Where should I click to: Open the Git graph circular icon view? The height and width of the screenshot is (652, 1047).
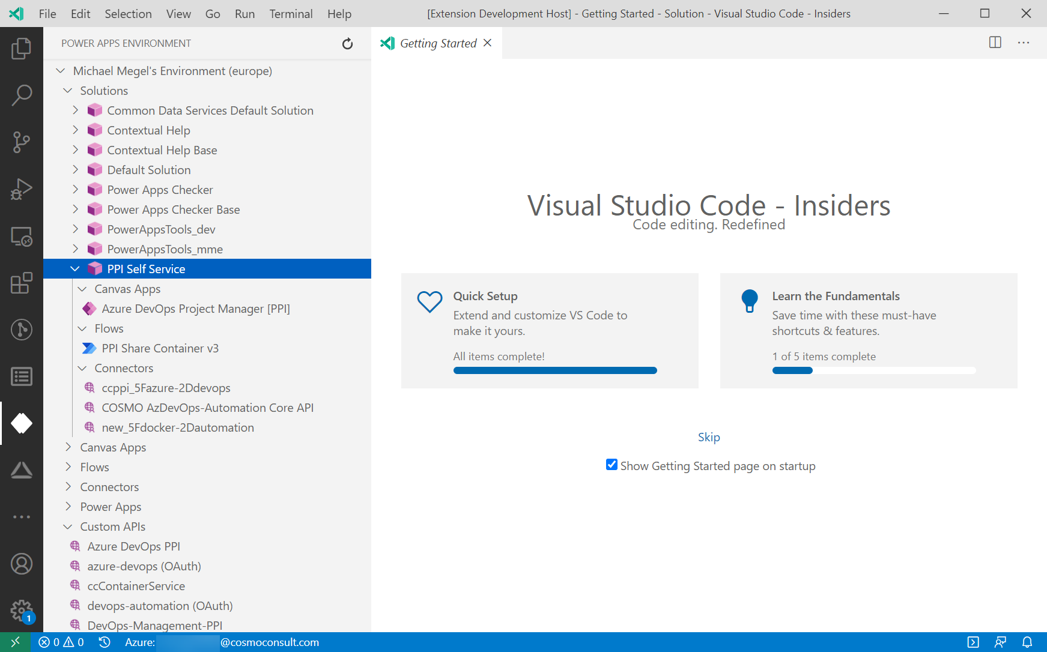[x=22, y=330]
